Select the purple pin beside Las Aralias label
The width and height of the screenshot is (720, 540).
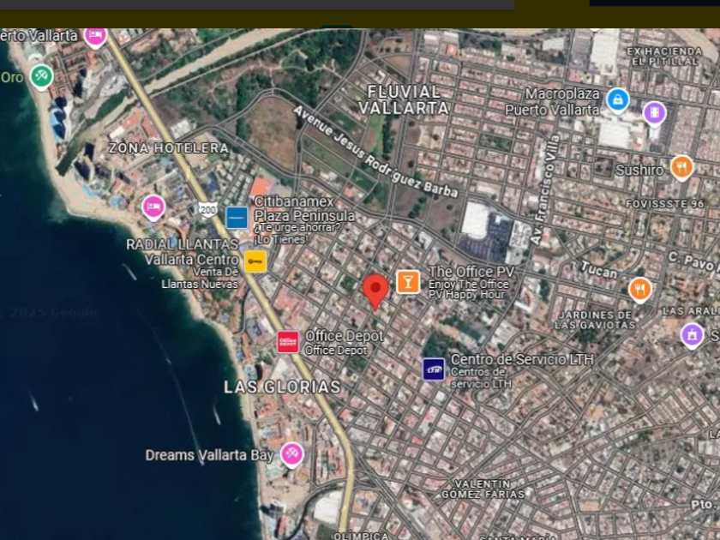692,335
